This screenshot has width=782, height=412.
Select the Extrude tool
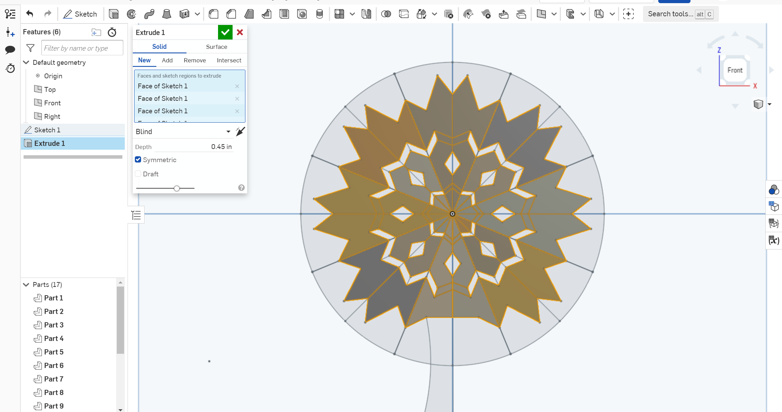click(113, 14)
